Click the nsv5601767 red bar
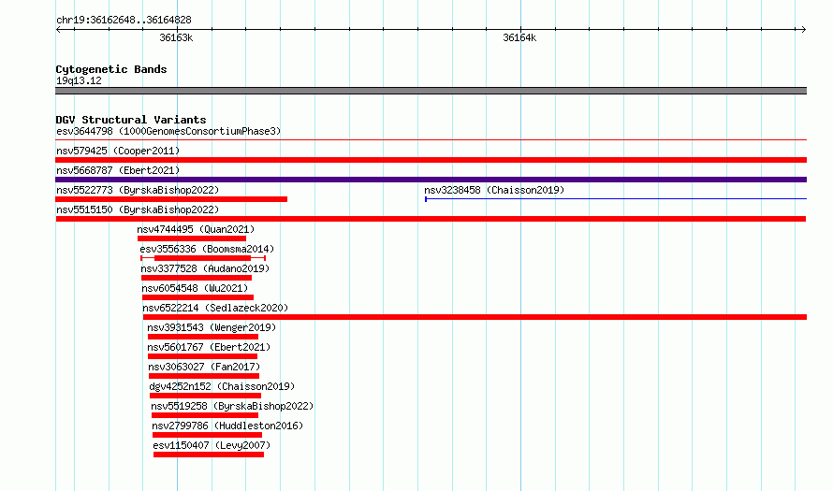 (202, 356)
